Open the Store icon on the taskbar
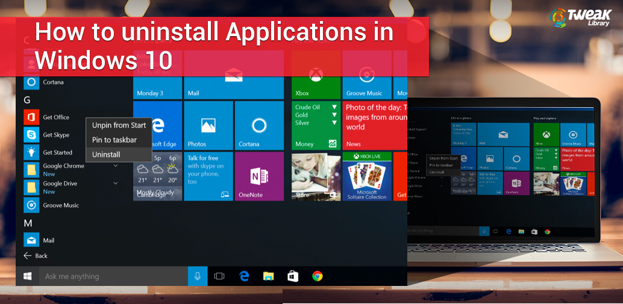 coord(293,276)
